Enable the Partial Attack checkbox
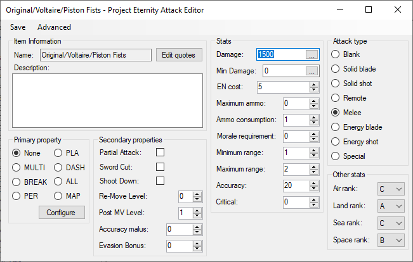Viewport: 413px width, 262px height. coord(160,153)
